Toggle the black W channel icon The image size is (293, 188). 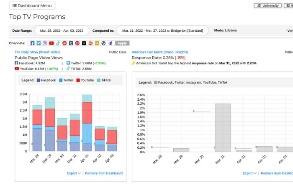point(84,43)
